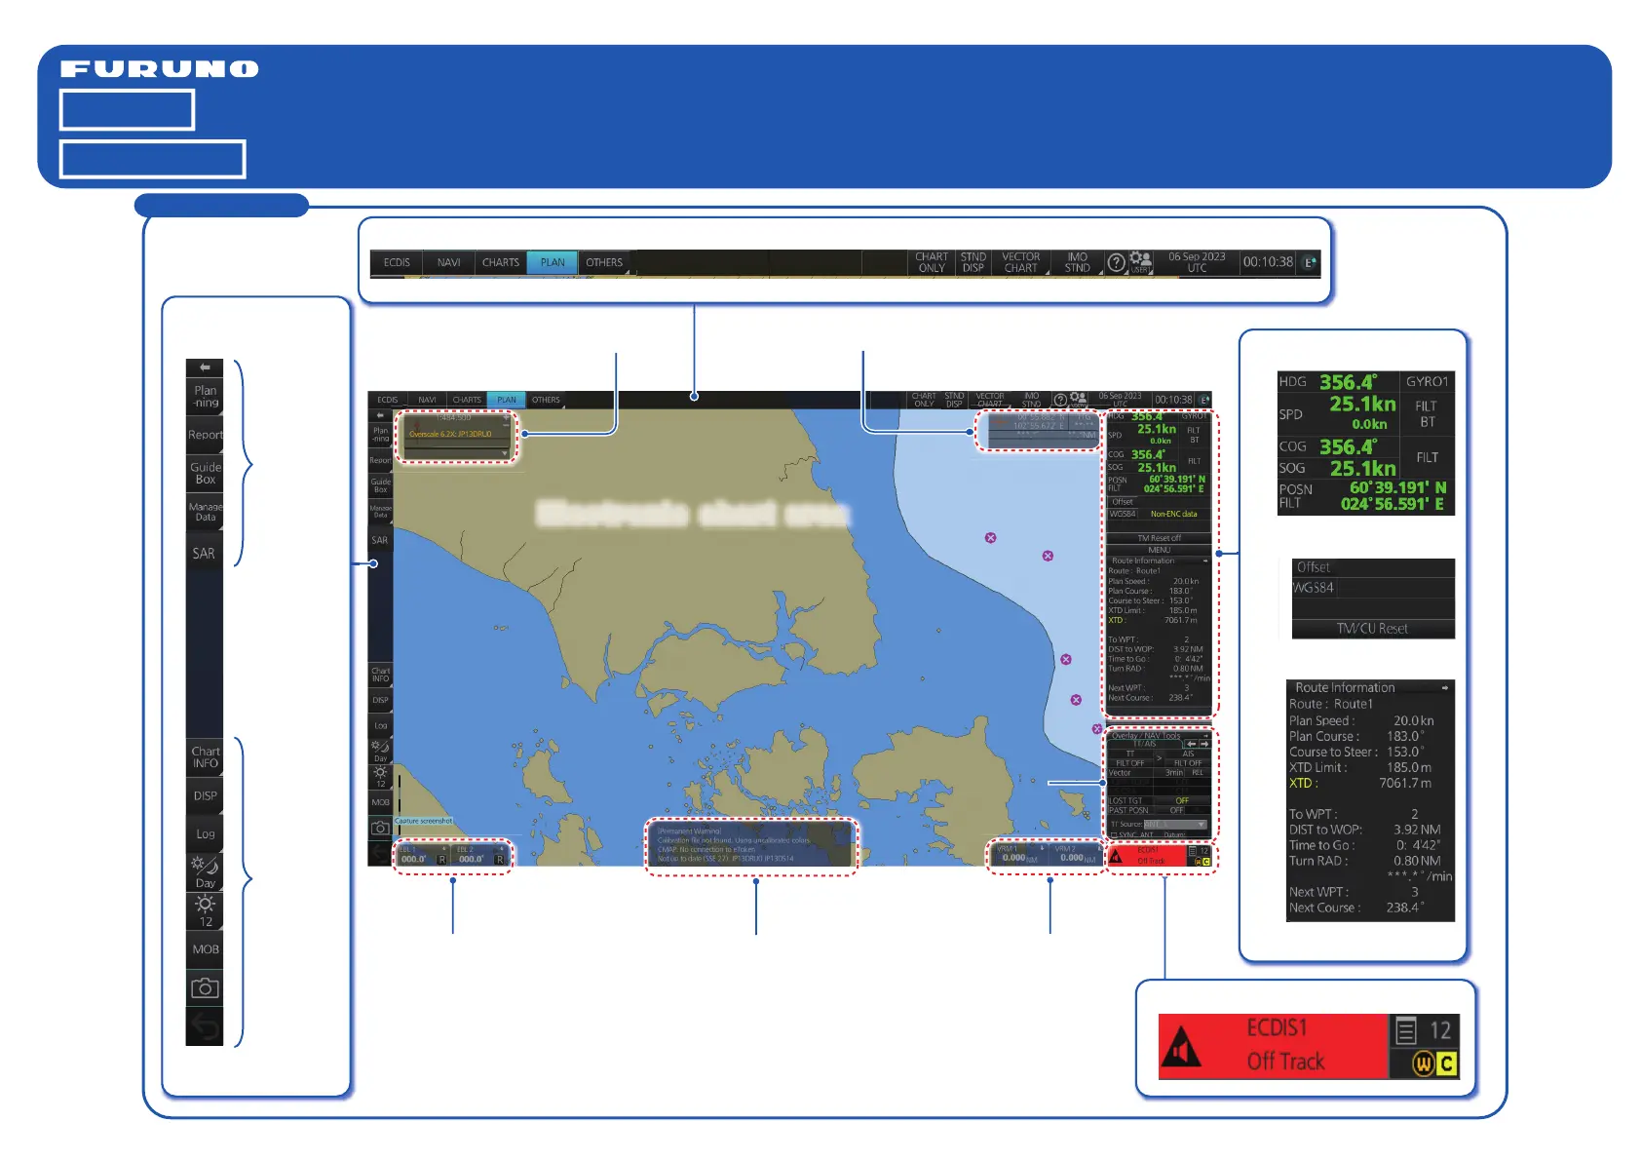
Task: Click the alert triangle in the main chart alert box
Action: tap(1117, 856)
